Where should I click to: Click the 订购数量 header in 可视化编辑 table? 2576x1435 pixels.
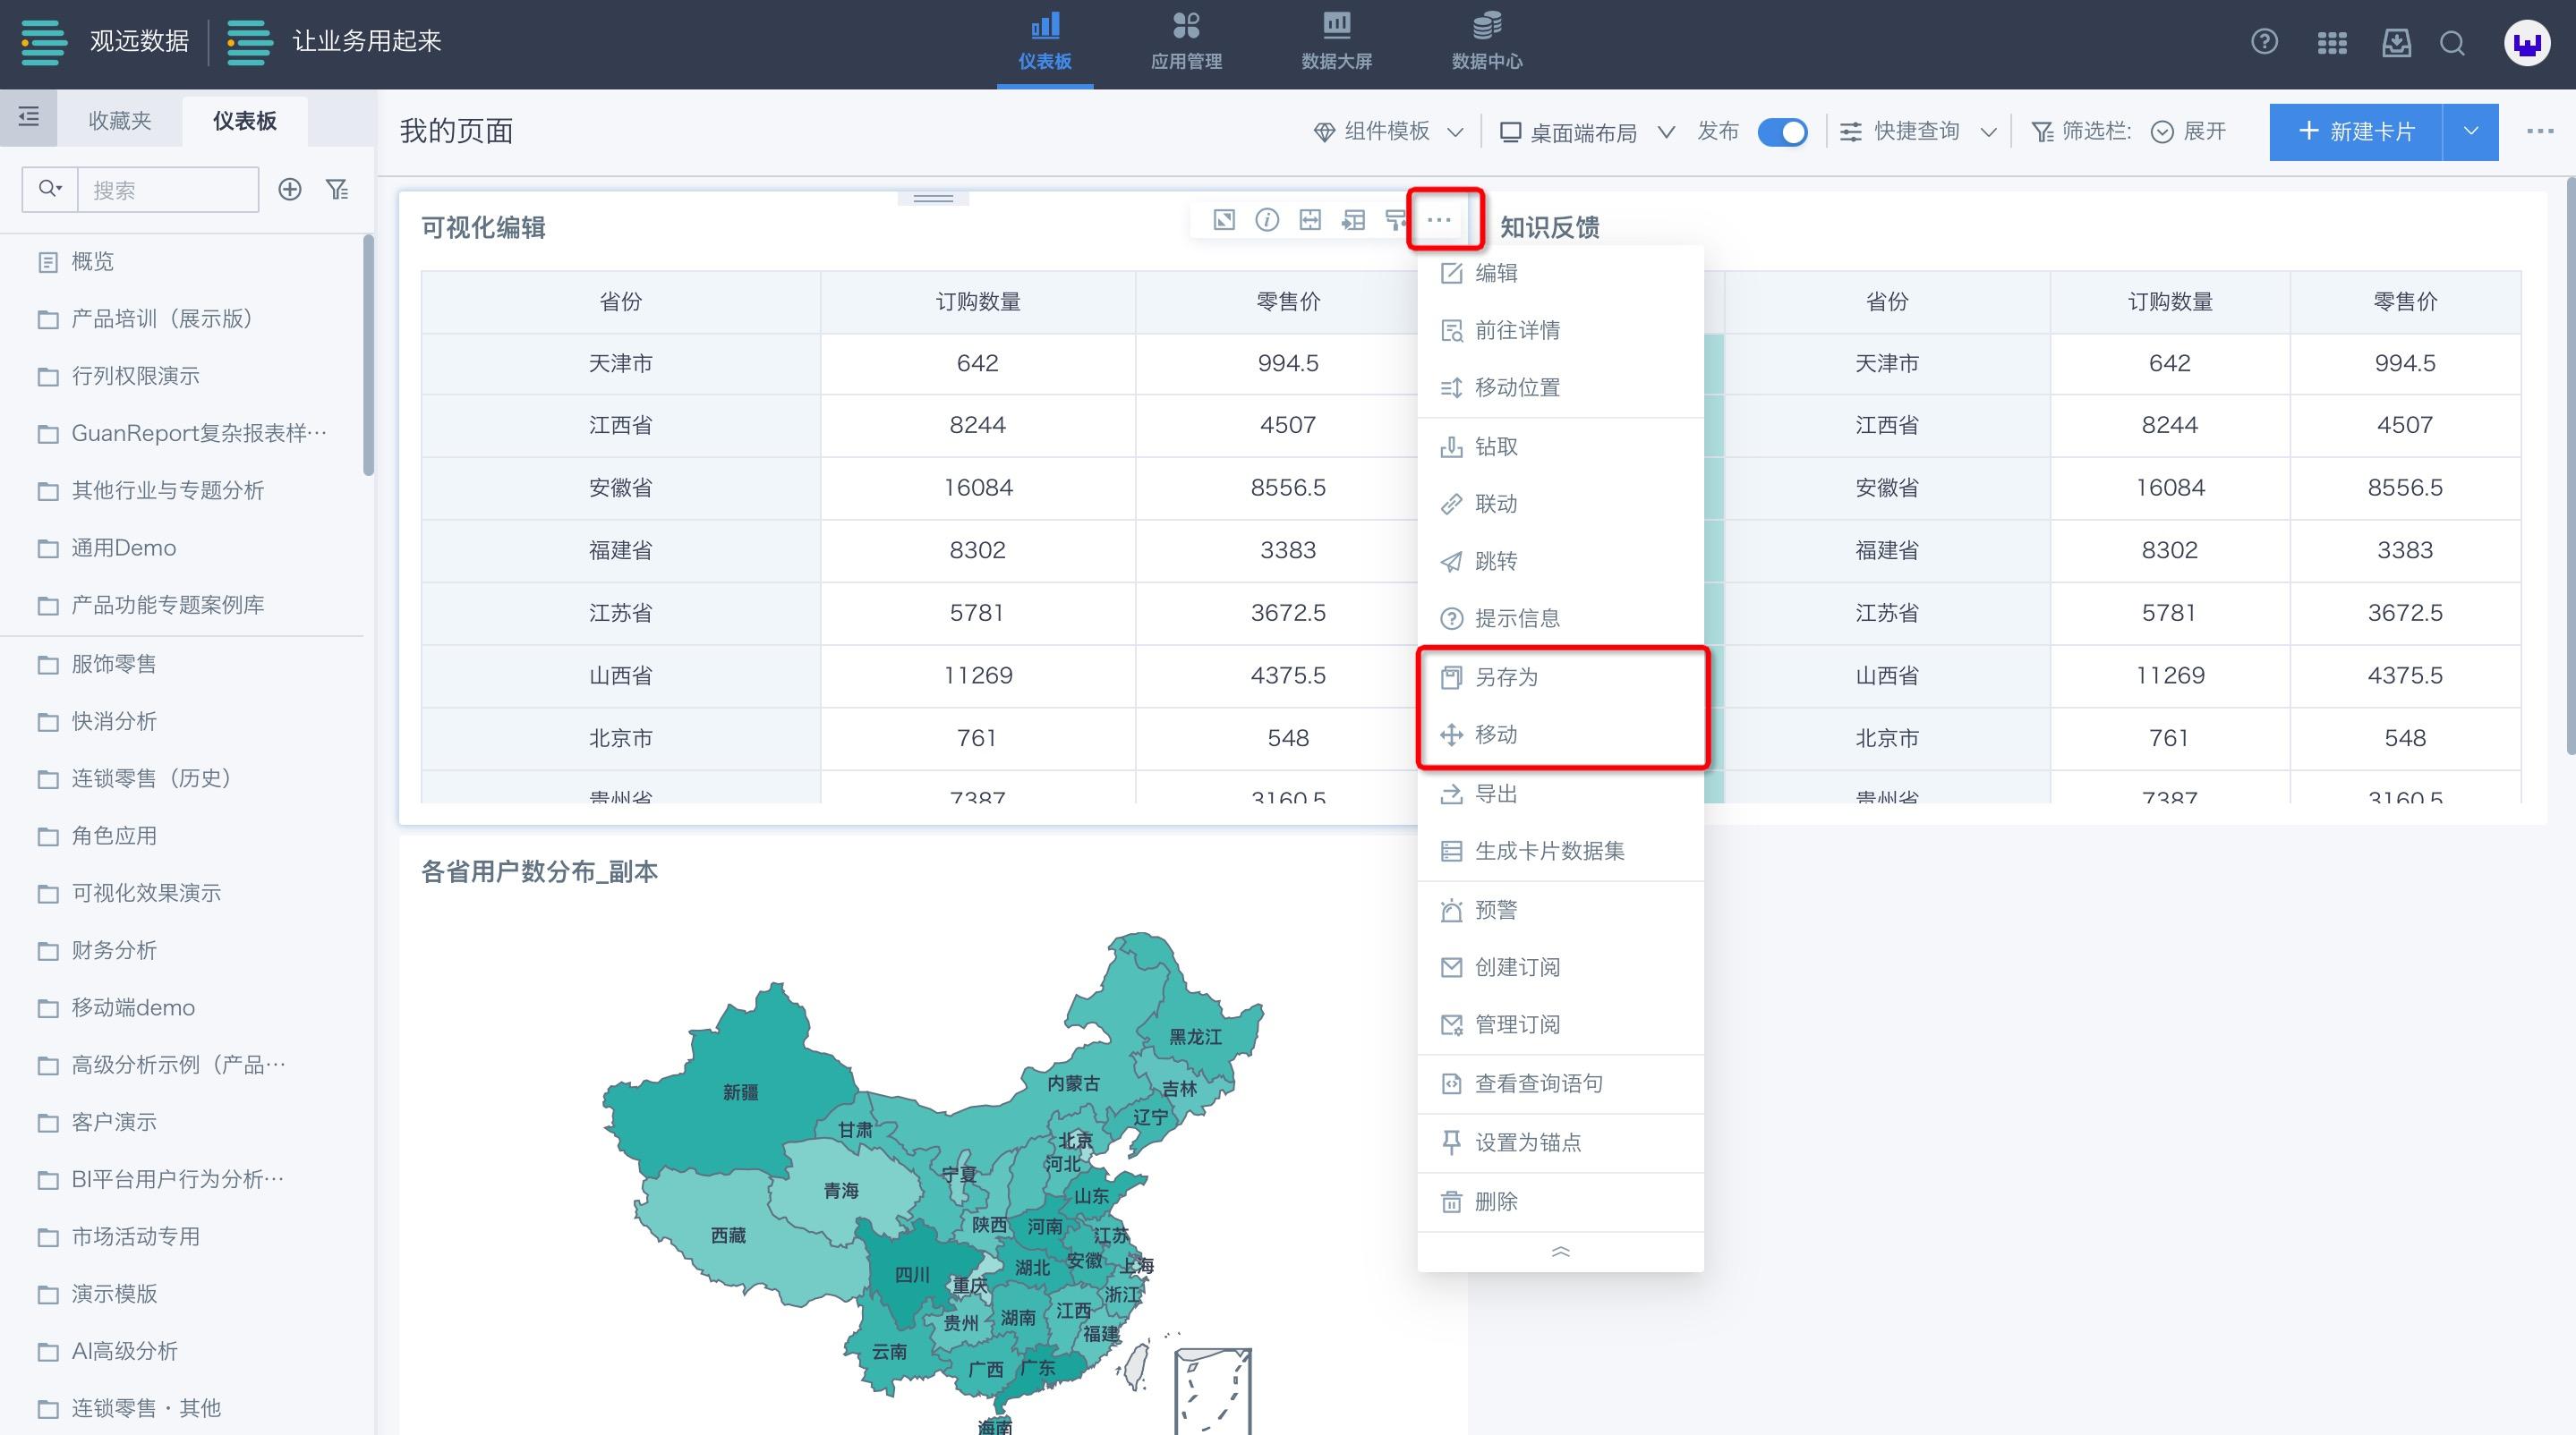point(978,301)
